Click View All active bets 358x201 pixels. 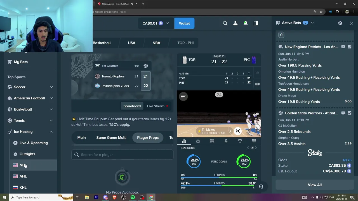pyautogui.click(x=315, y=185)
